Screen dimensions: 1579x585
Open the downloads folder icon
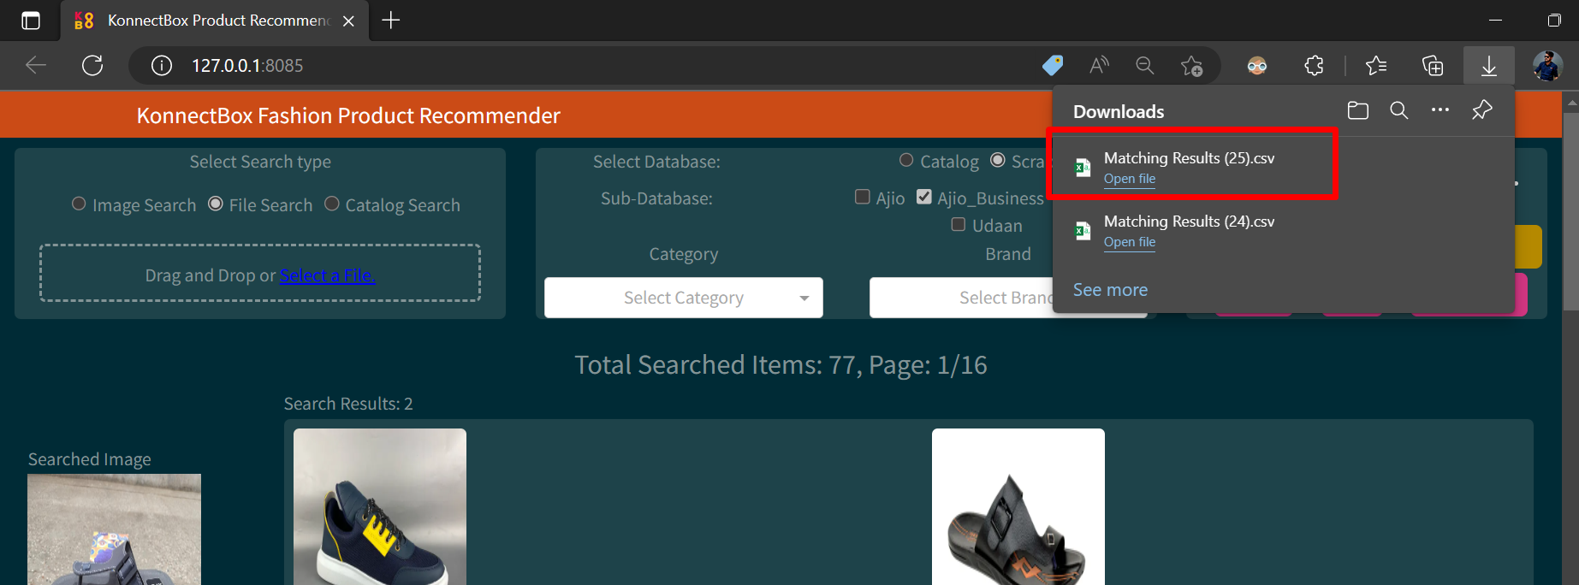pyautogui.click(x=1357, y=110)
